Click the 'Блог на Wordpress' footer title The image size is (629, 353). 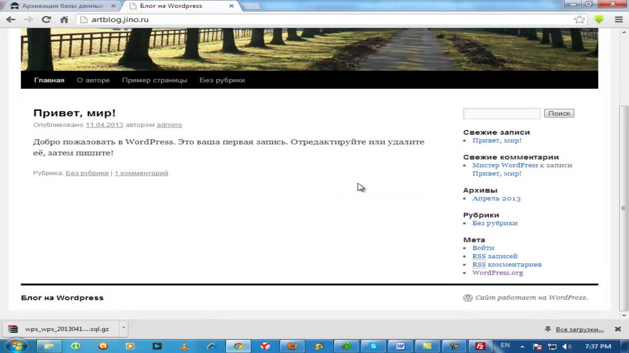pyautogui.click(x=62, y=298)
